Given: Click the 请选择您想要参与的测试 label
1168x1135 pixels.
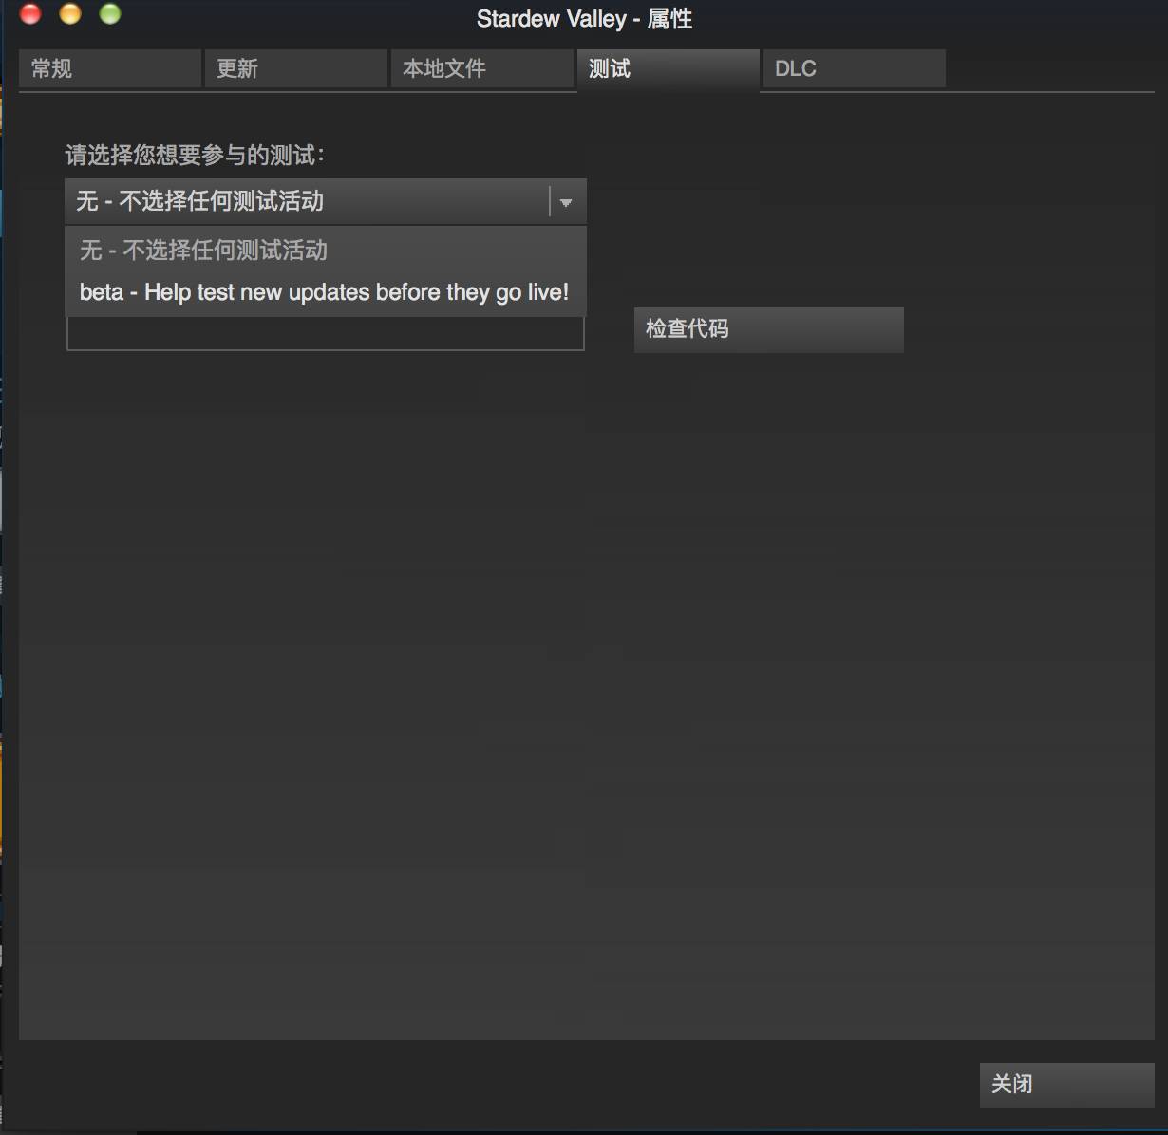Looking at the screenshot, I should click(x=195, y=155).
